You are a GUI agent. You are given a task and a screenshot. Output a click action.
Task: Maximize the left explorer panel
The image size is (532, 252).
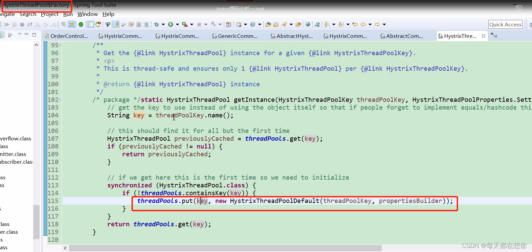[34, 34]
